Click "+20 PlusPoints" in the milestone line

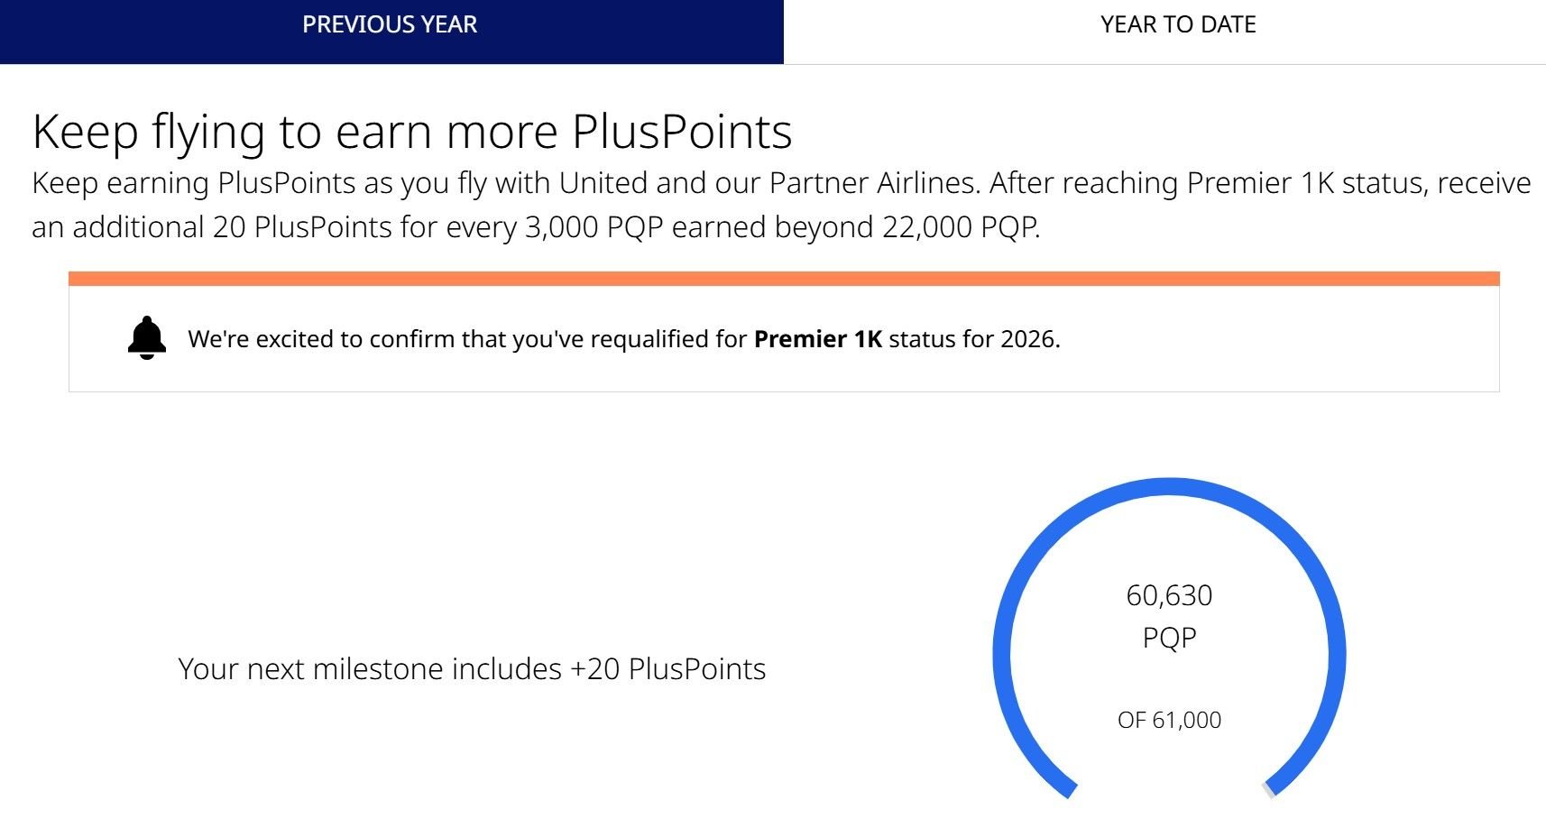tap(668, 669)
